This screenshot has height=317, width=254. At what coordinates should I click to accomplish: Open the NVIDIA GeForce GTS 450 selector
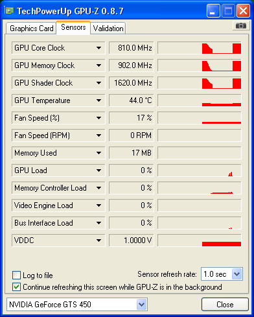click(77, 305)
